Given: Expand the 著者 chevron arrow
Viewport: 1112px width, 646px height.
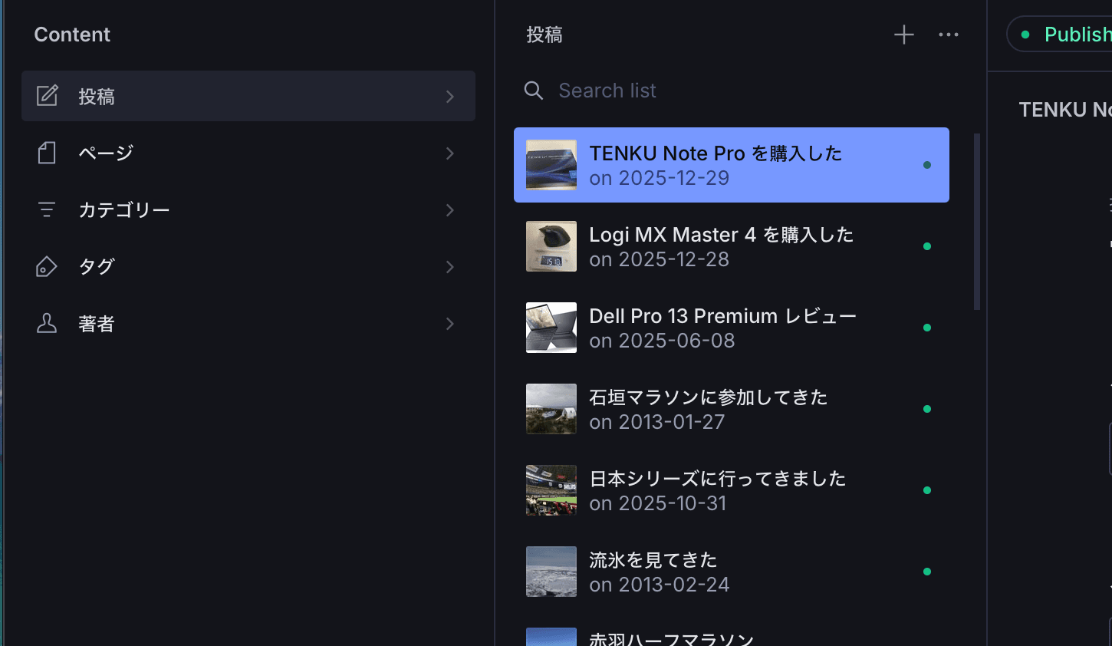Looking at the screenshot, I should 450,324.
